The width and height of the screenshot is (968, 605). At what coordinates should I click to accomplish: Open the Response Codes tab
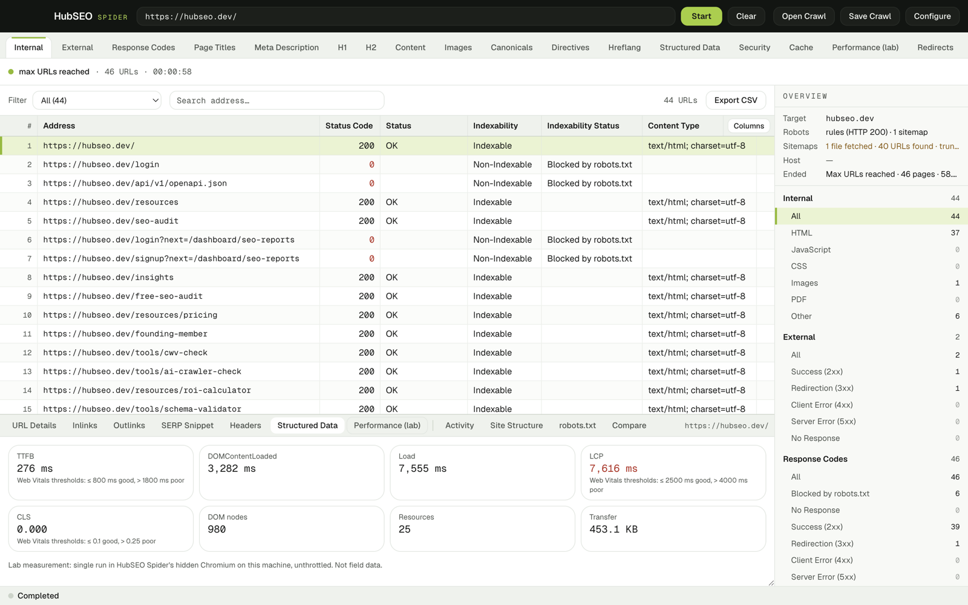tap(143, 47)
